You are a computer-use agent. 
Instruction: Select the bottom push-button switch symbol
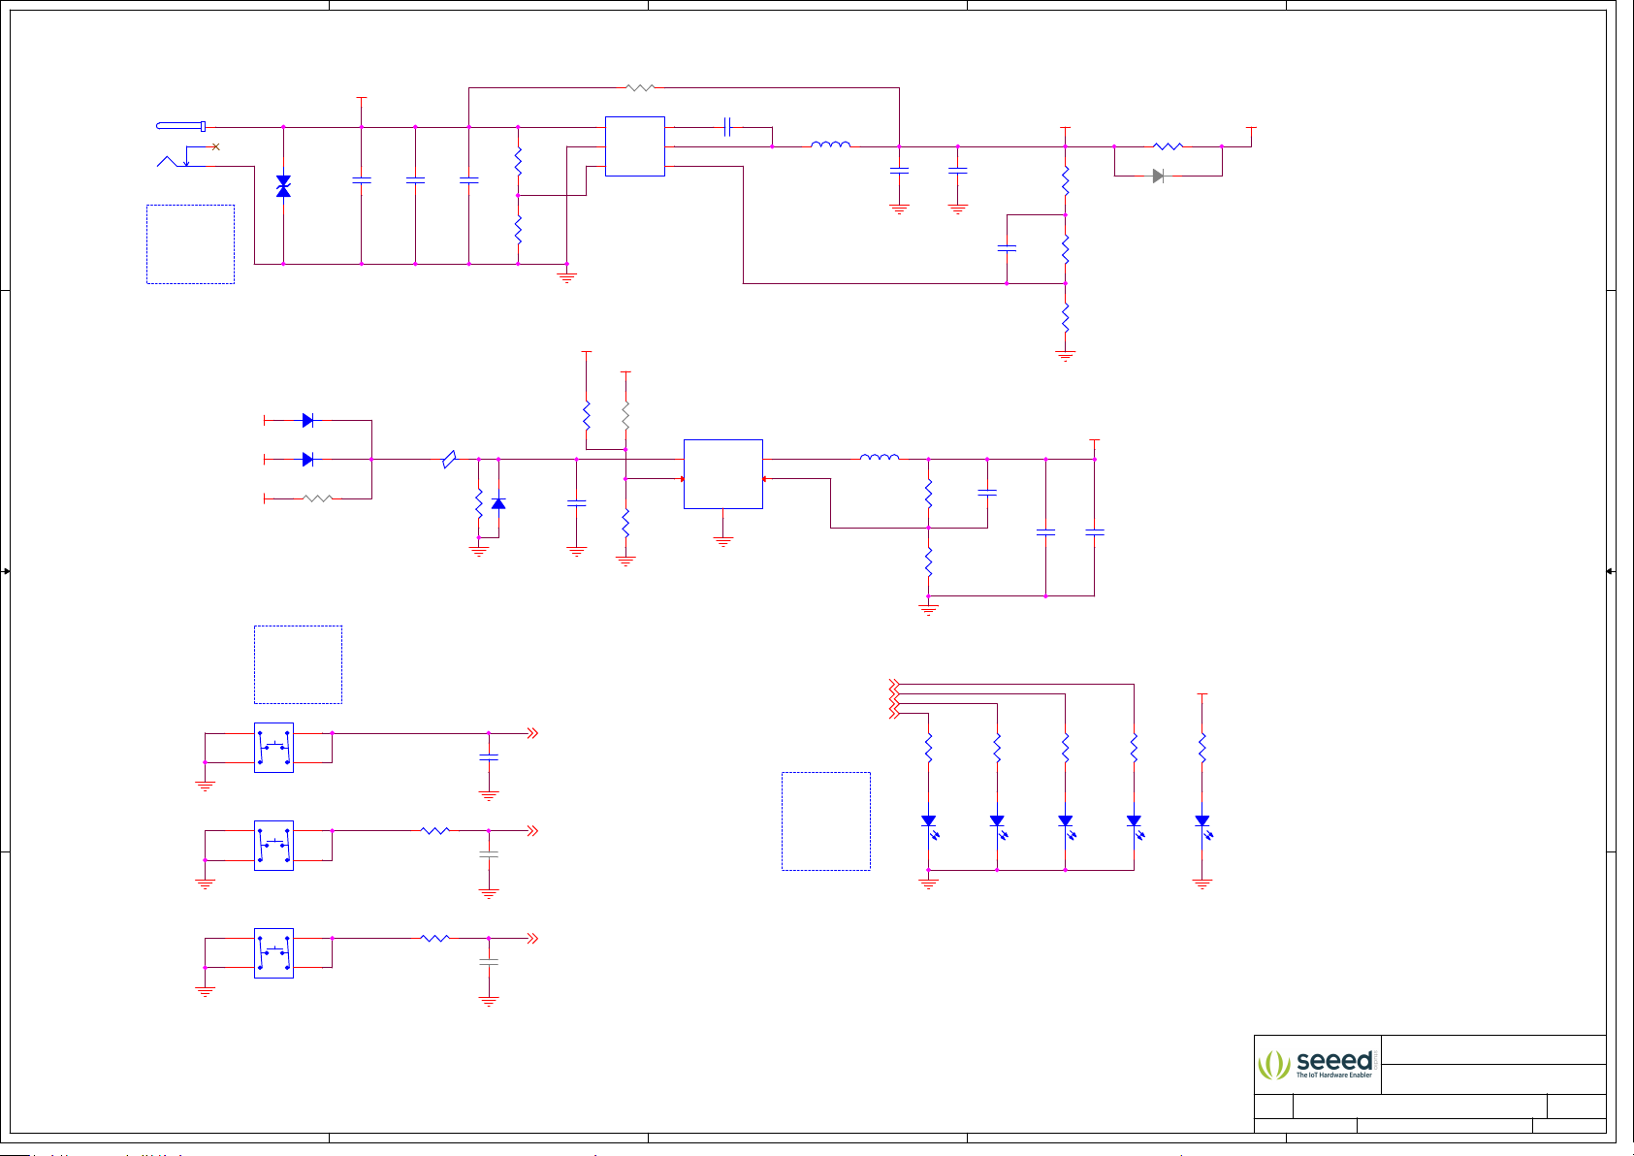273,953
